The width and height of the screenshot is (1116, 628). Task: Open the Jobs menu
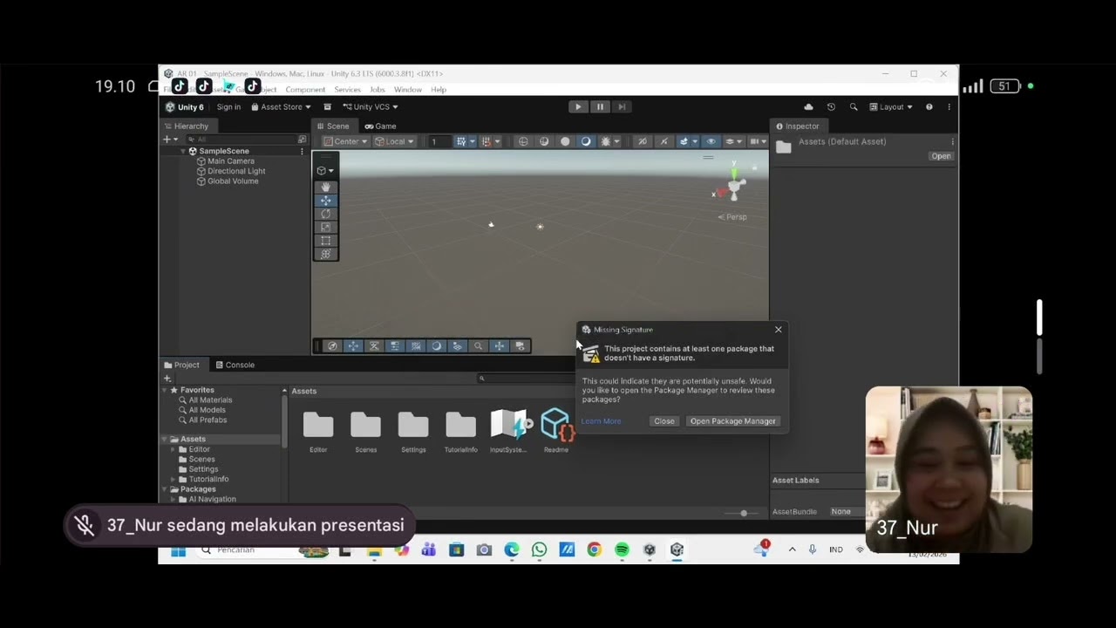378,90
